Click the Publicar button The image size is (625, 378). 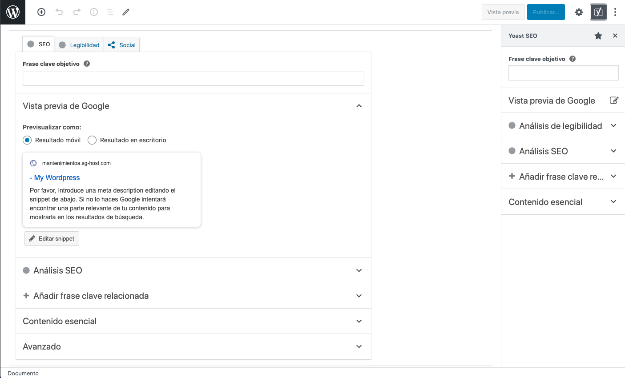[546, 12]
